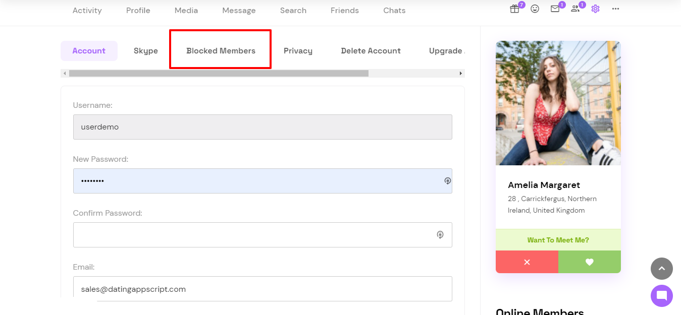Click the smiley face icon in header

pos(535,9)
